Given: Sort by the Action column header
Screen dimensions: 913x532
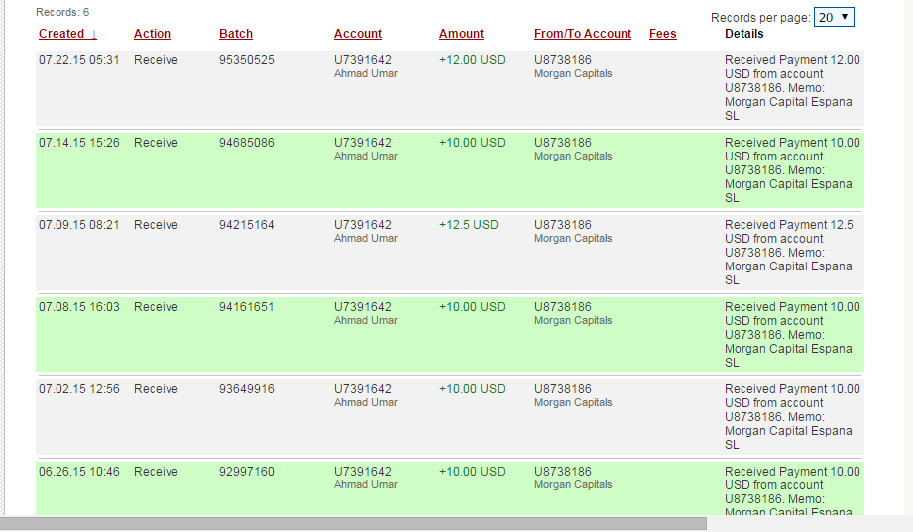Looking at the screenshot, I should [152, 34].
